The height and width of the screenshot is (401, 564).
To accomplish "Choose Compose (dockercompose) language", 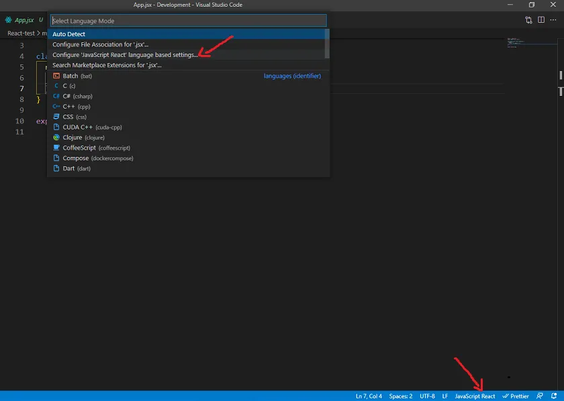I will [186, 158].
